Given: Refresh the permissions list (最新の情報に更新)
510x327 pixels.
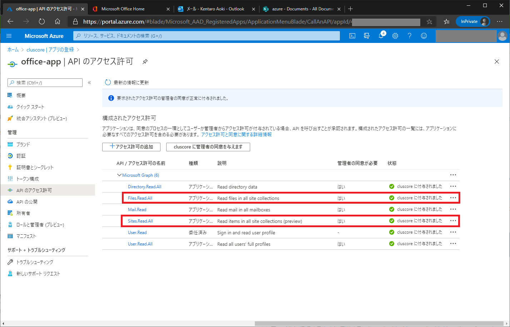Looking at the screenshot, I should 127,82.
